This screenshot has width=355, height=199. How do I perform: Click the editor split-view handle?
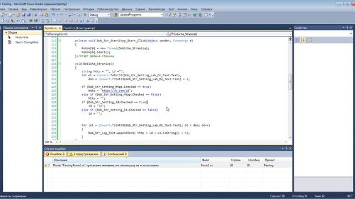click(x=290, y=39)
